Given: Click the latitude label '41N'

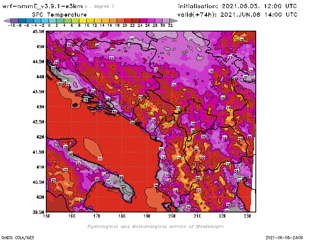Looking at the screenshot, I should [40, 167].
